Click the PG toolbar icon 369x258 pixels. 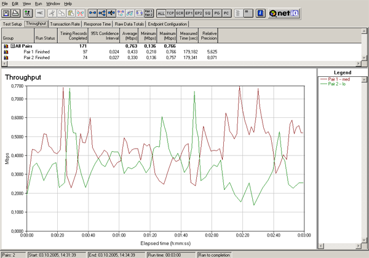tap(216, 13)
